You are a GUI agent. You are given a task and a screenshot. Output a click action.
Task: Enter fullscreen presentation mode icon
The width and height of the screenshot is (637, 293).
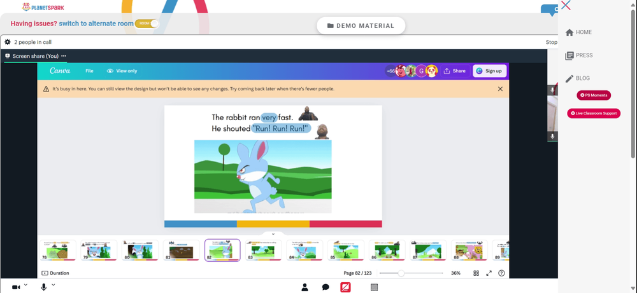(489, 273)
